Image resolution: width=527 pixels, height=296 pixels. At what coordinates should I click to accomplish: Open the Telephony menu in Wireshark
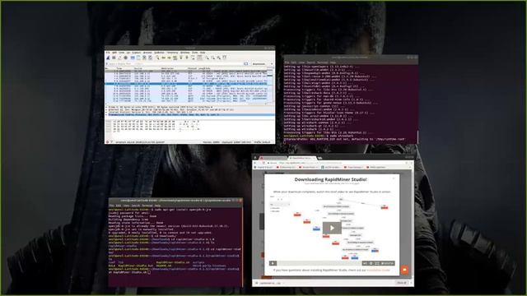(x=172, y=53)
